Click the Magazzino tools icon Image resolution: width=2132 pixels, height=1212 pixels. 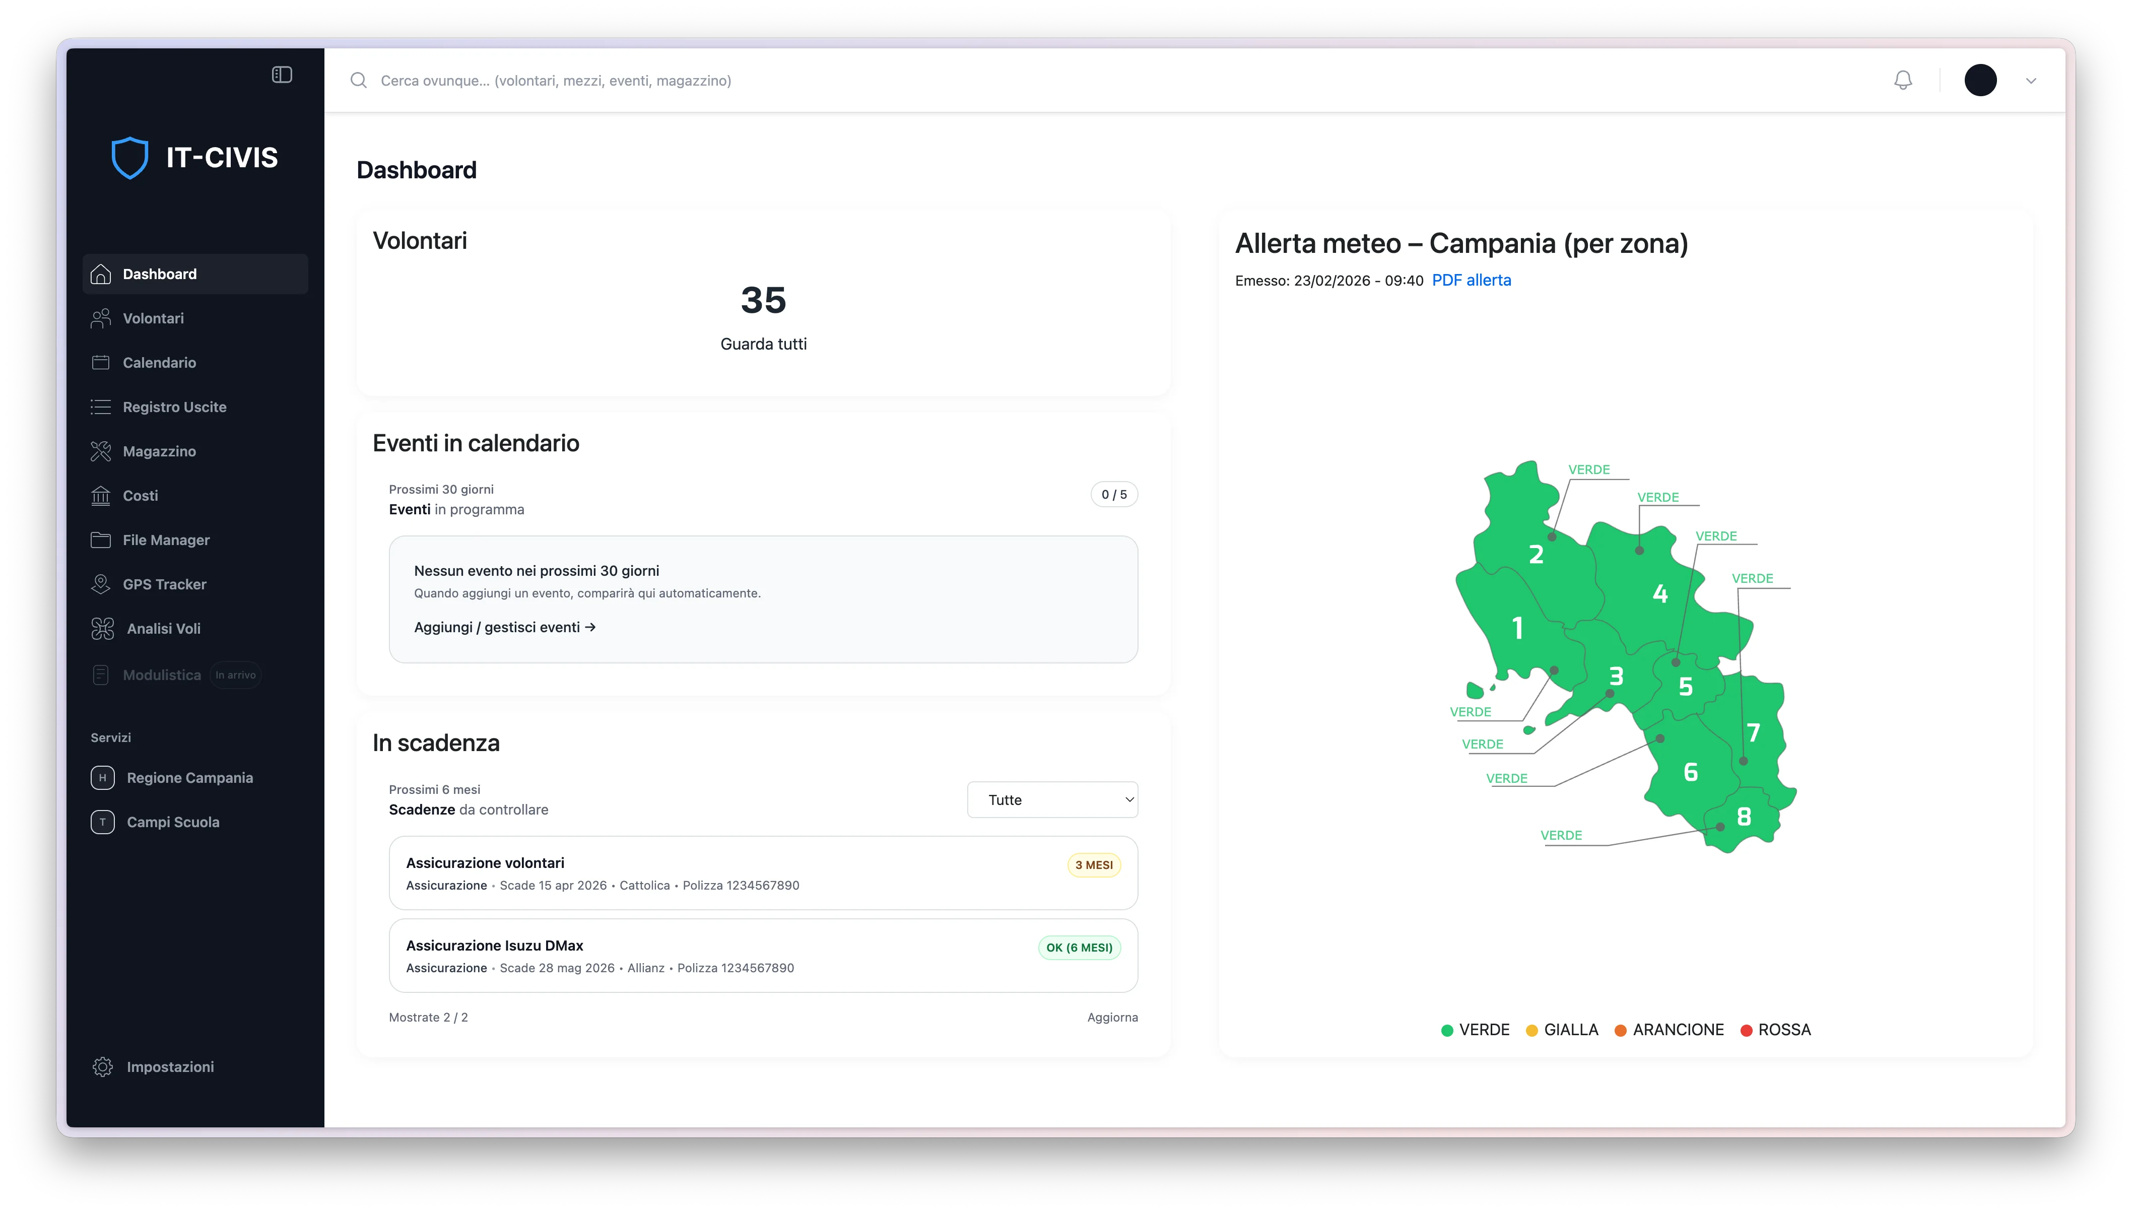point(101,451)
